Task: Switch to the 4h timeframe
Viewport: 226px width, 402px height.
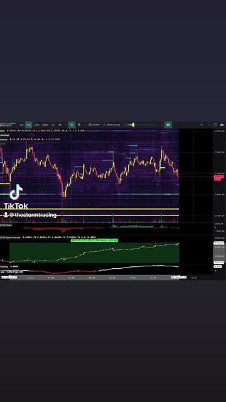Action: coord(60,125)
